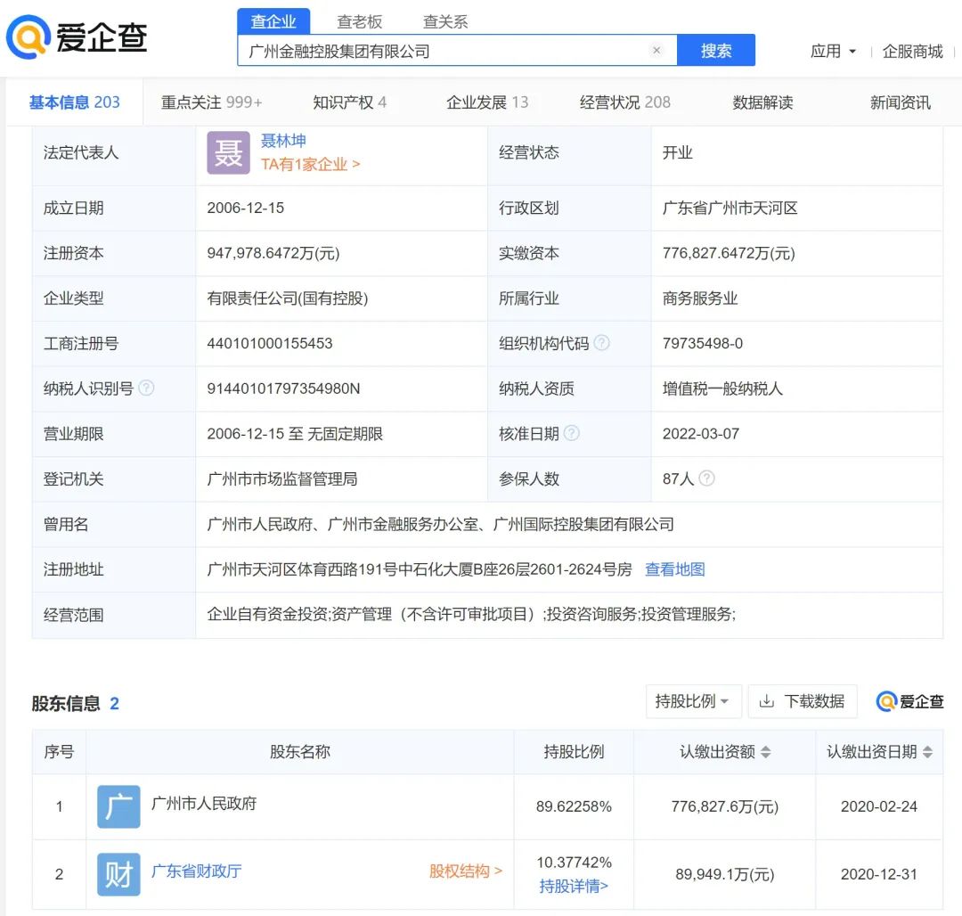Click the company name search field
Screen dimensions: 962x916
coord(445,51)
